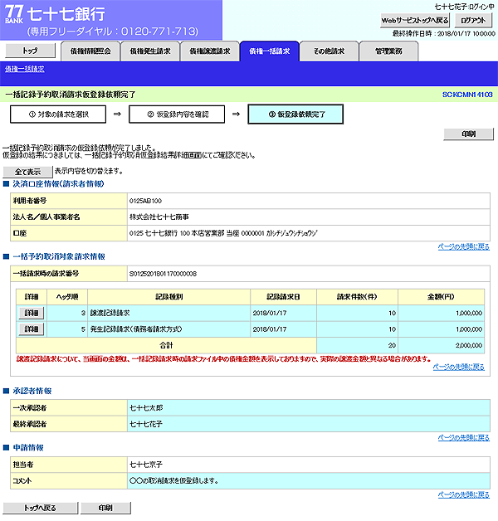Click total amount 2,000,000 cell
498x521 pixels.
442,346
